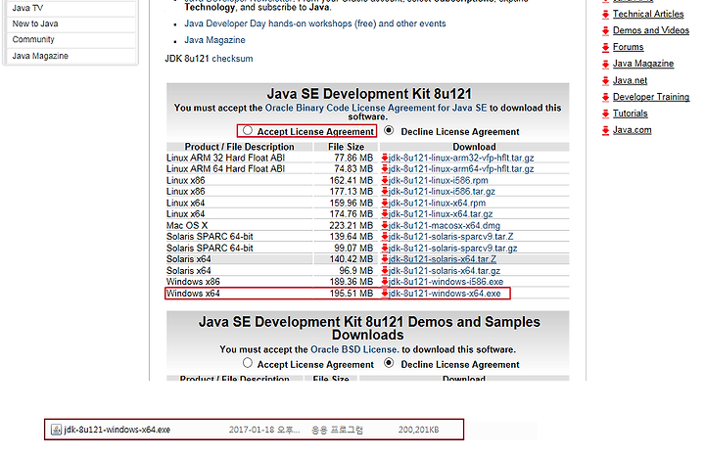Download jdk-8u121-solaris-x64.tar.gz link
This screenshot has width=705, height=456.
tap(445, 271)
